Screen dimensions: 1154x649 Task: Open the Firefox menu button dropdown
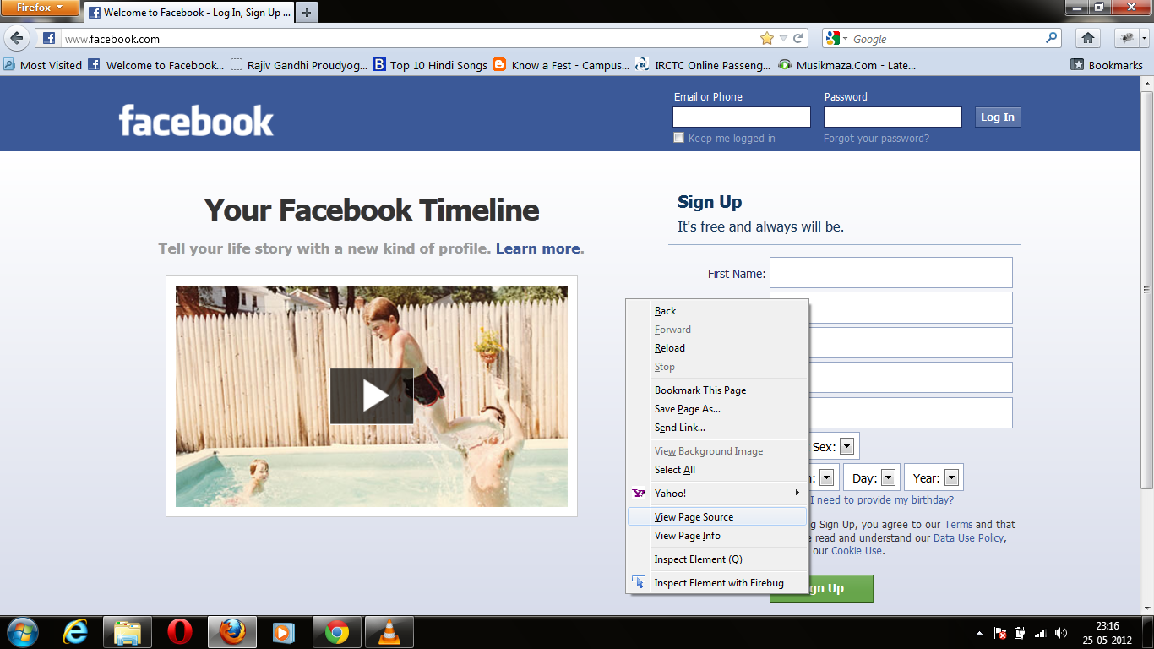coord(40,8)
